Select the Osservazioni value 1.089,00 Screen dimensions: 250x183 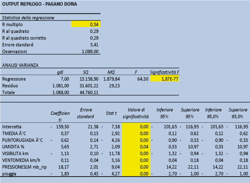pos(90,51)
